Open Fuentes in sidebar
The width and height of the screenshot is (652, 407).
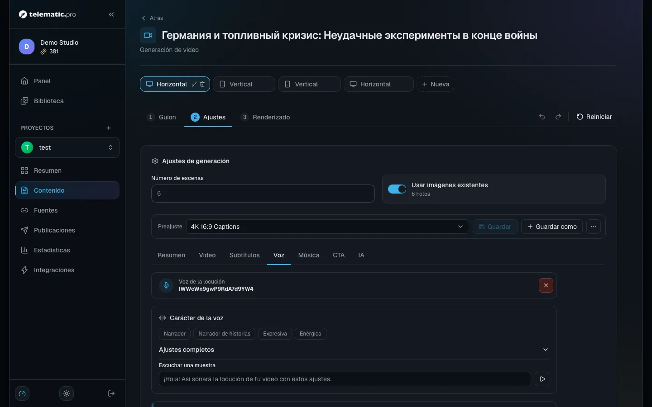pyautogui.click(x=67, y=210)
